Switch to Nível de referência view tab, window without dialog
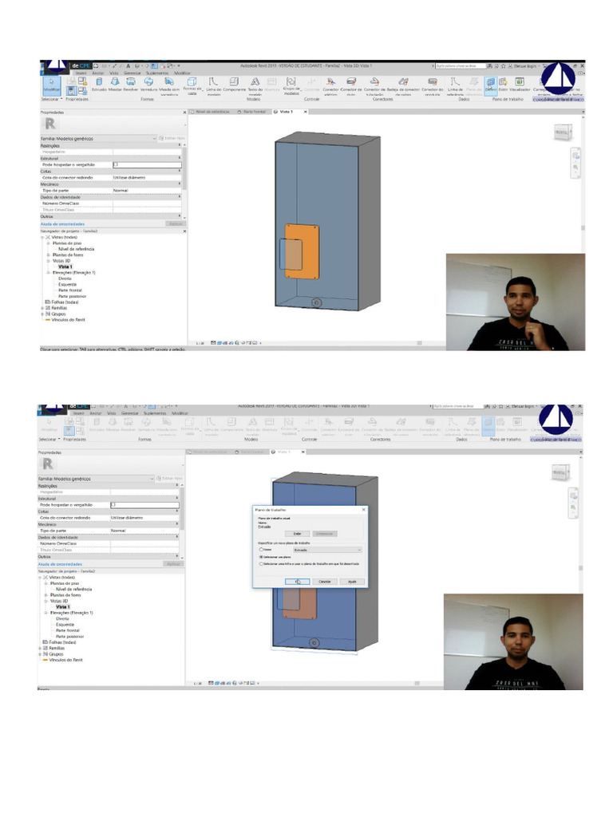 click(x=212, y=112)
